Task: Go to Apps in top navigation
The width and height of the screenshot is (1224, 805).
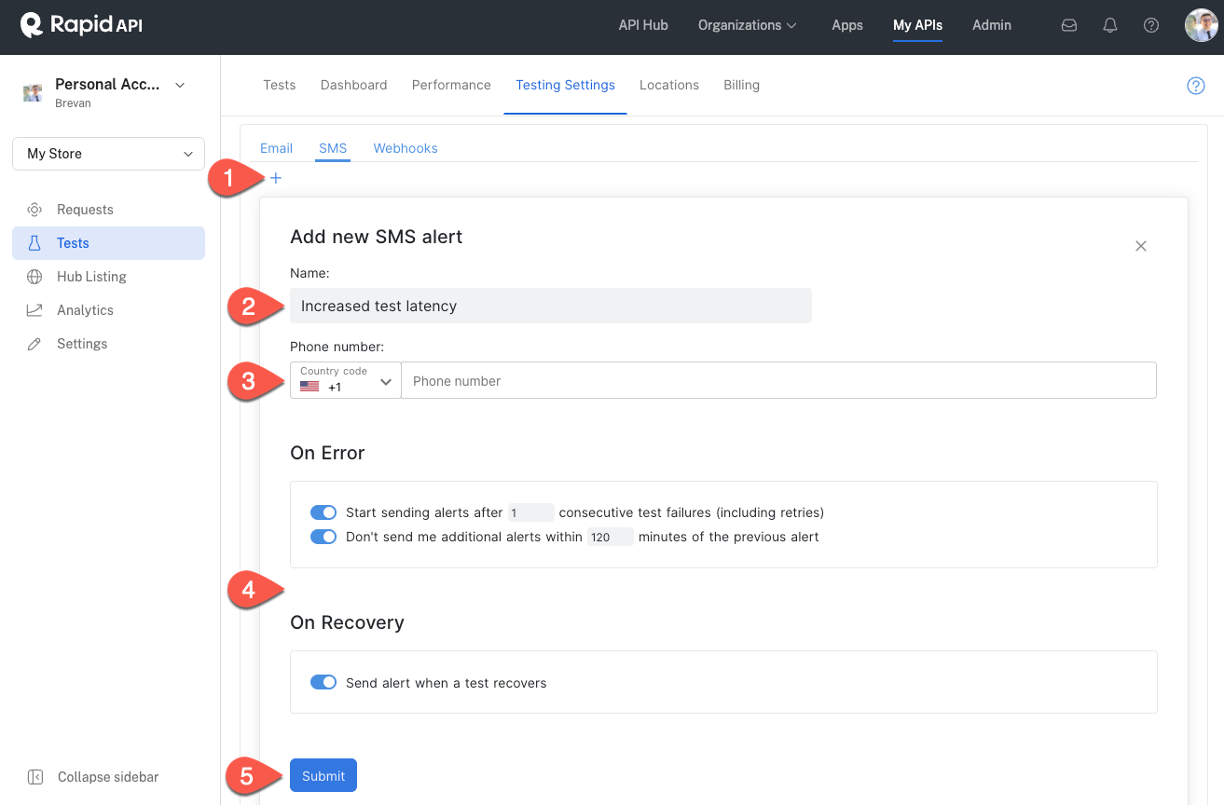Action: point(847,25)
